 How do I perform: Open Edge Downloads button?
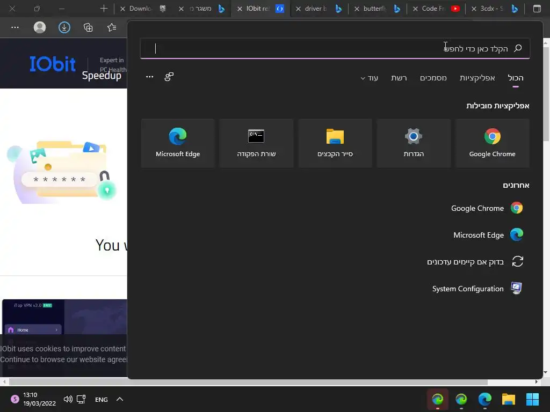[64, 27]
